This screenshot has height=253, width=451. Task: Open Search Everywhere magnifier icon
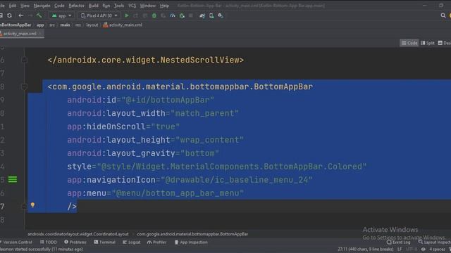coord(443,15)
